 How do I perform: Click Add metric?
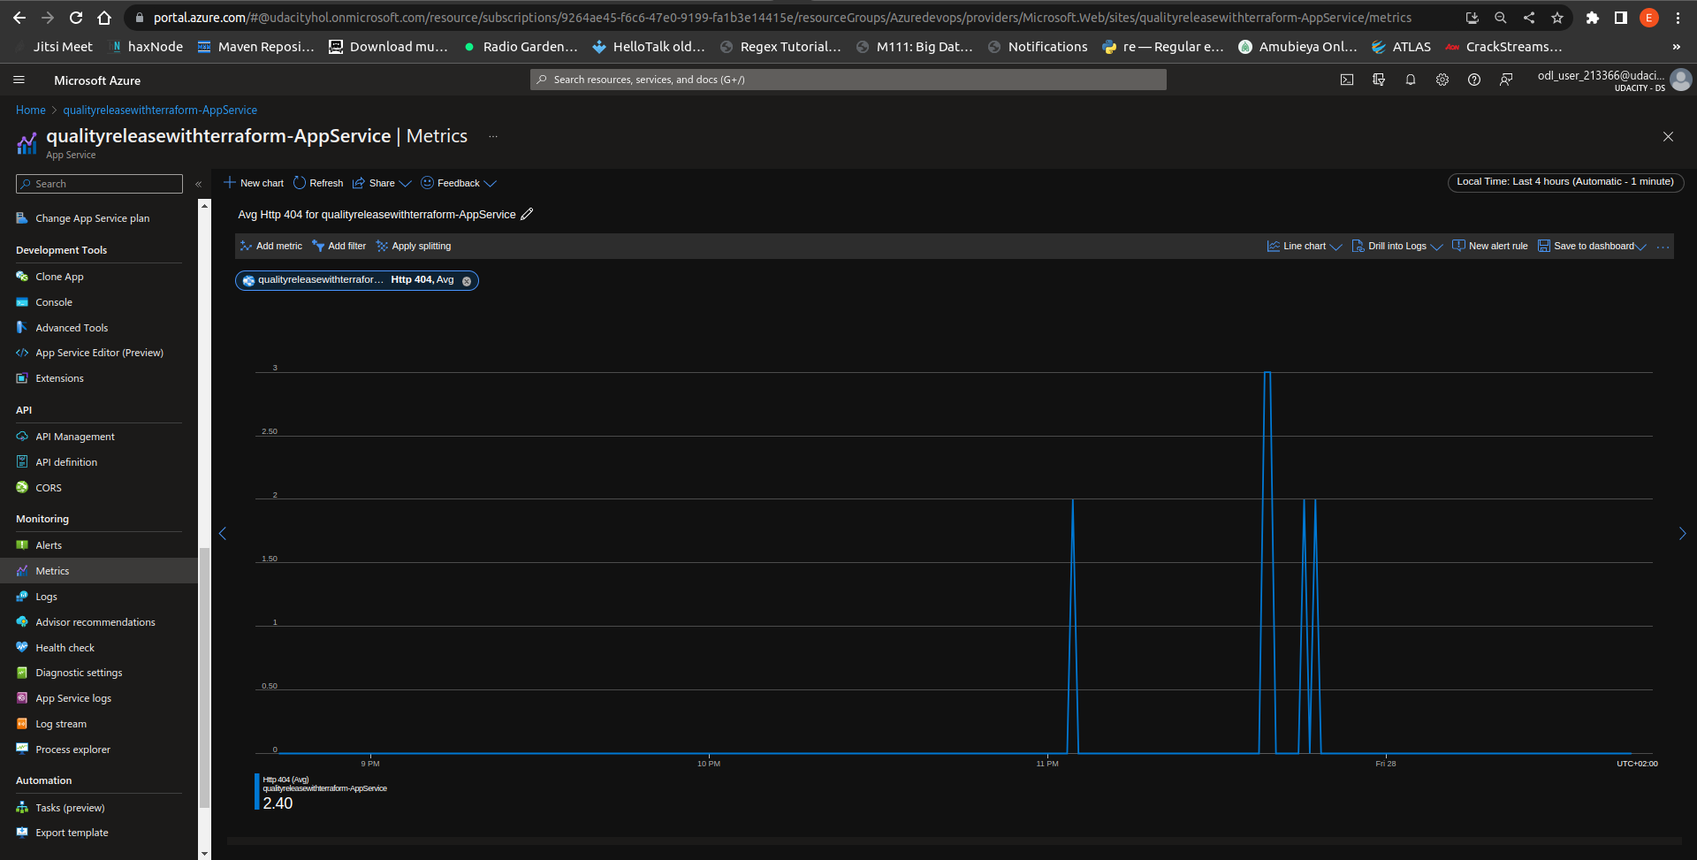[x=271, y=247]
